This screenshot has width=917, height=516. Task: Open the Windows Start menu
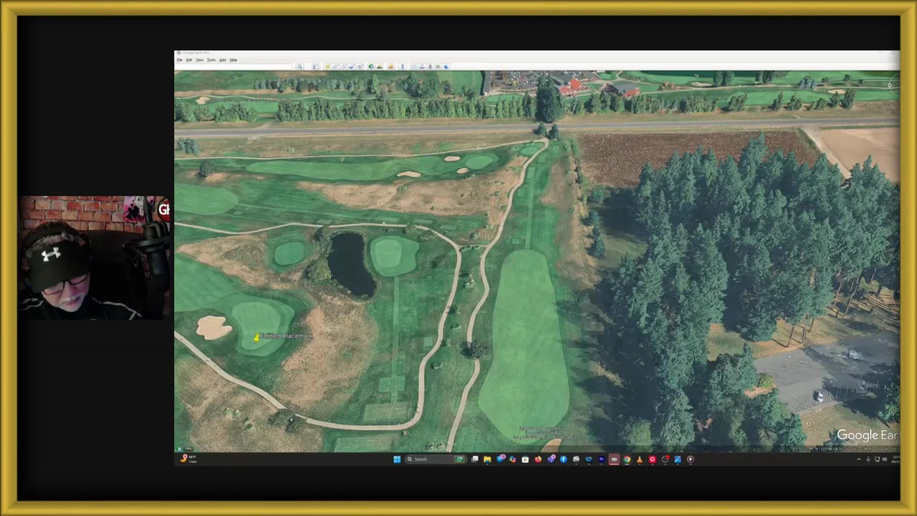point(397,459)
